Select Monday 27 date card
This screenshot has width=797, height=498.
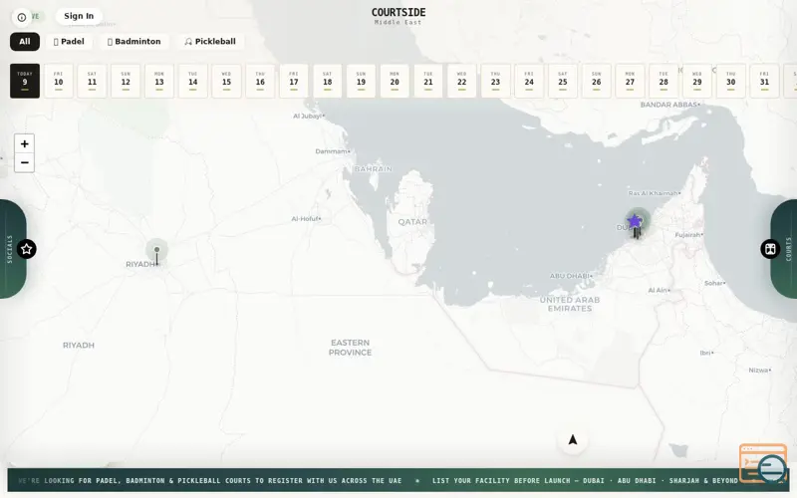[x=630, y=81]
